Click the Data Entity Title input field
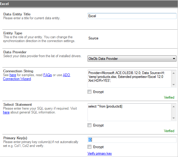 tap(132, 16)
